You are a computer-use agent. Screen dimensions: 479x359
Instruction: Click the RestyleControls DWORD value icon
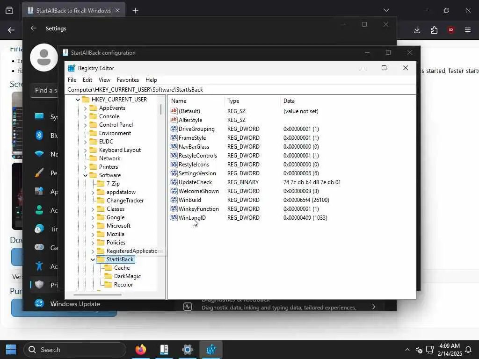(x=174, y=155)
